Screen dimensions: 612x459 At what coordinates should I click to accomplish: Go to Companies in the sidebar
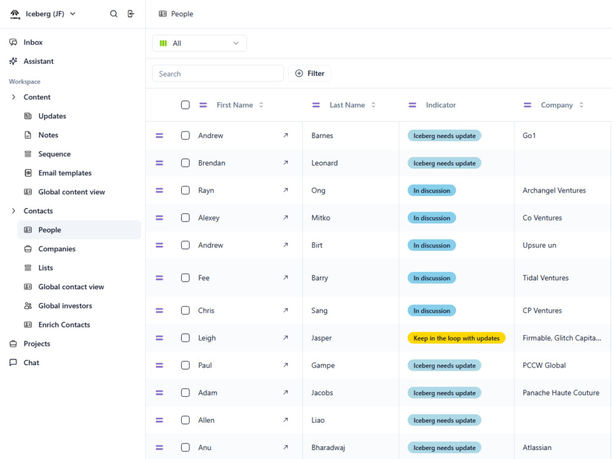point(57,249)
